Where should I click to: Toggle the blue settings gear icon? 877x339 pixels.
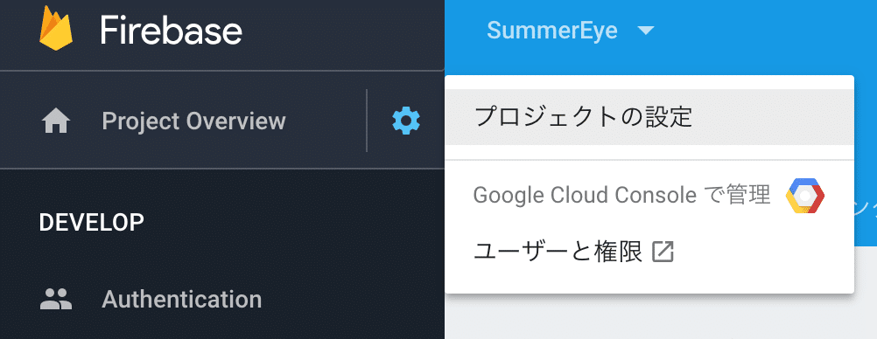click(406, 121)
